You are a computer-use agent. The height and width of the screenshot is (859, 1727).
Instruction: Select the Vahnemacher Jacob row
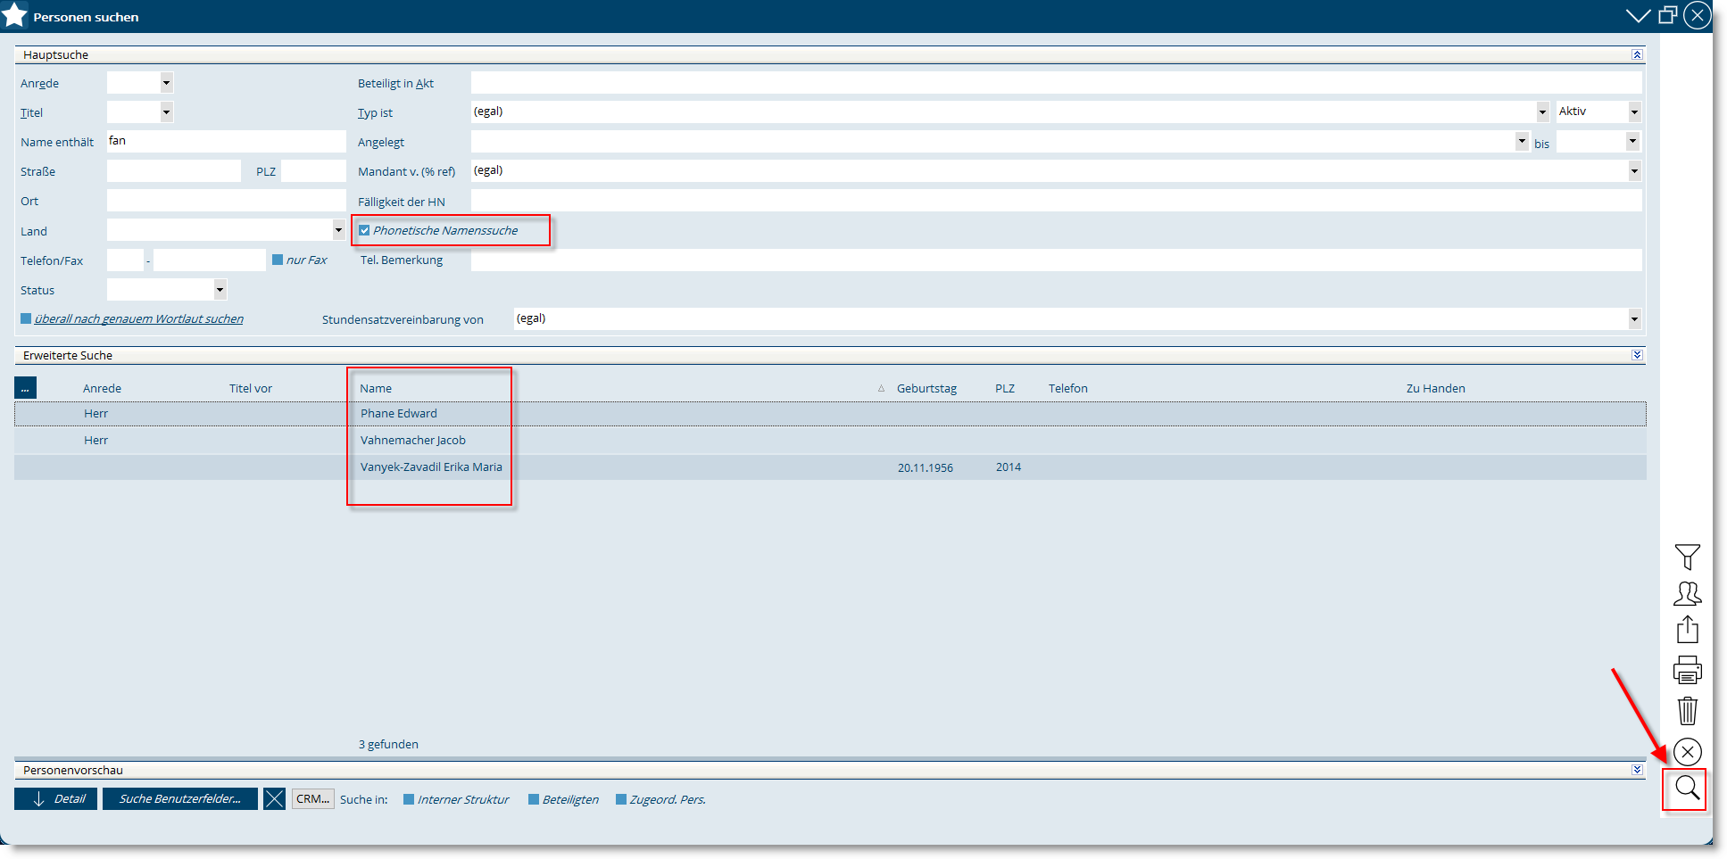pos(830,441)
